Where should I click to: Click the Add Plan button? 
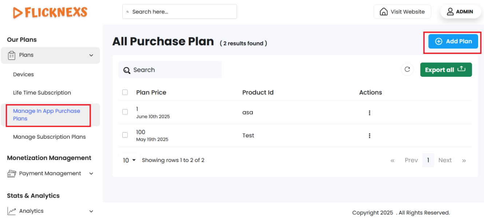click(453, 41)
